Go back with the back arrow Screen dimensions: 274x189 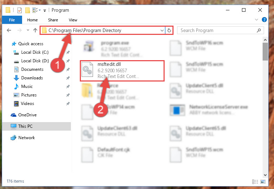point(9,30)
